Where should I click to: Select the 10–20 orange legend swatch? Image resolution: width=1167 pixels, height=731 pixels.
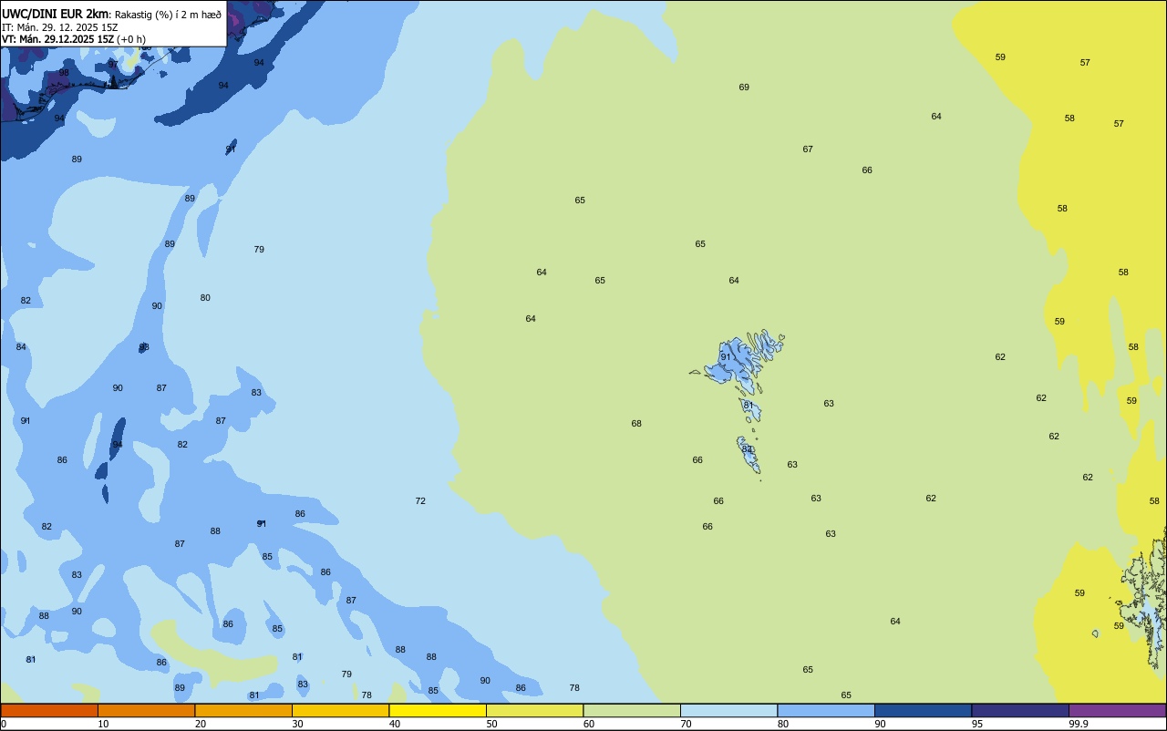[146, 710]
